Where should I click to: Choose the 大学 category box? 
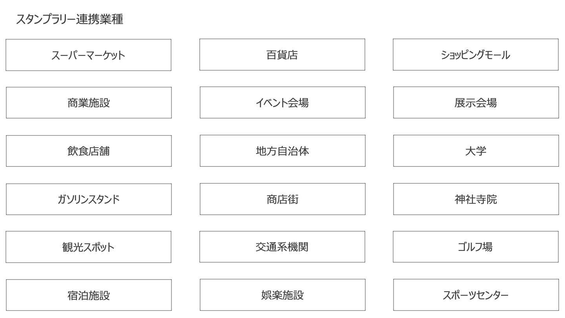coord(476,151)
